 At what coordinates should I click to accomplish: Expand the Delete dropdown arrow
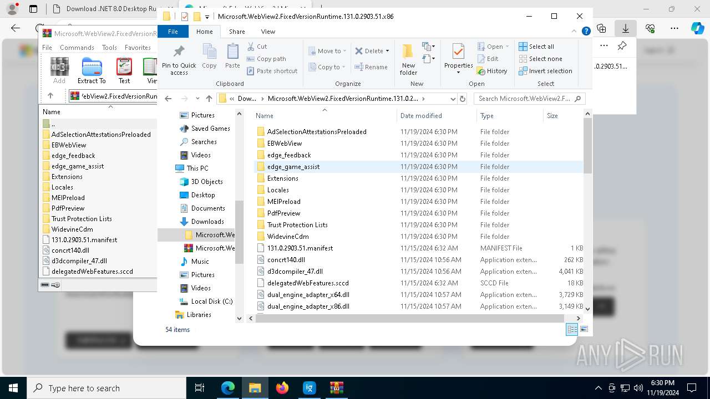pos(387,51)
